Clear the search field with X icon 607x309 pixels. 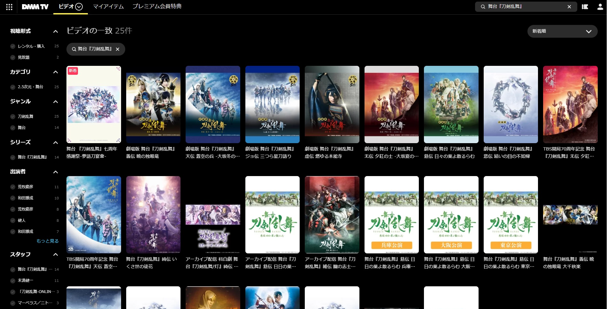[569, 7]
